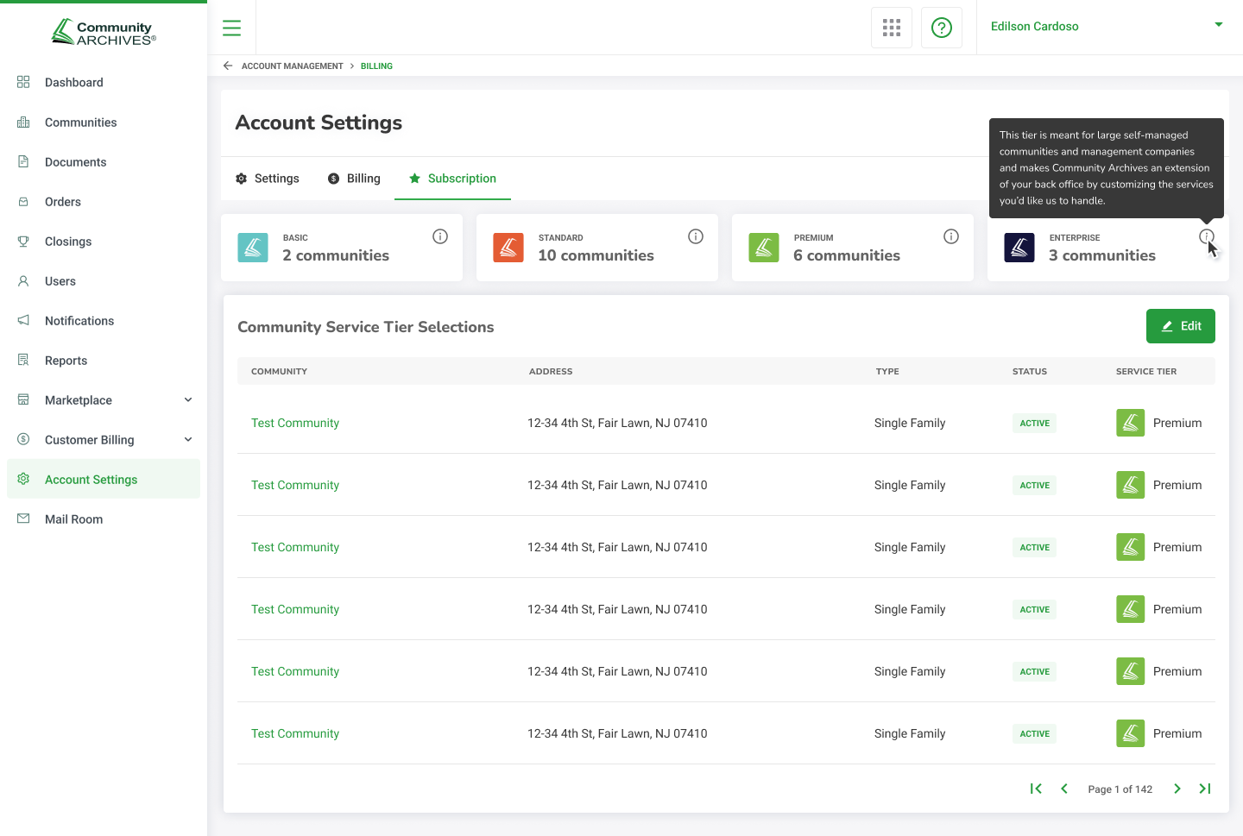The height and width of the screenshot is (836, 1243).
Task: Expand the Customer Billing submenu
Action: point(188,440)
